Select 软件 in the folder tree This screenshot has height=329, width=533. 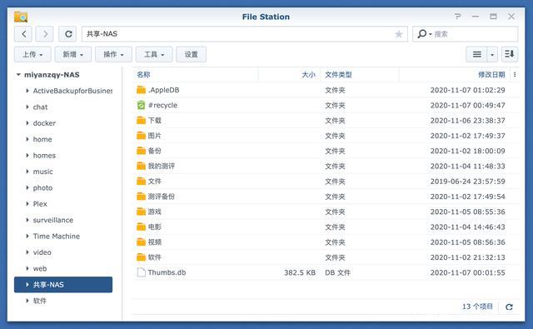tap(40, 301)
